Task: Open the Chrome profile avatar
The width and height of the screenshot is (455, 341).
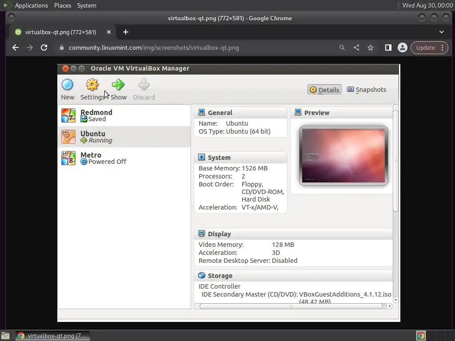Action: [x=403, y=48]
